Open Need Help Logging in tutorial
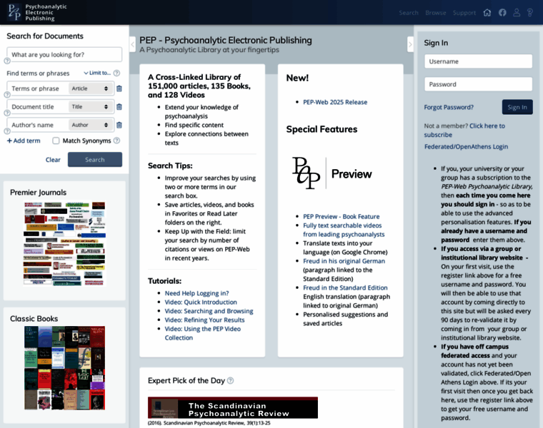The image size is (543, 428). point(196,293)
